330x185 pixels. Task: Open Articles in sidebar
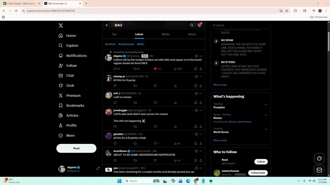point(68,115)
